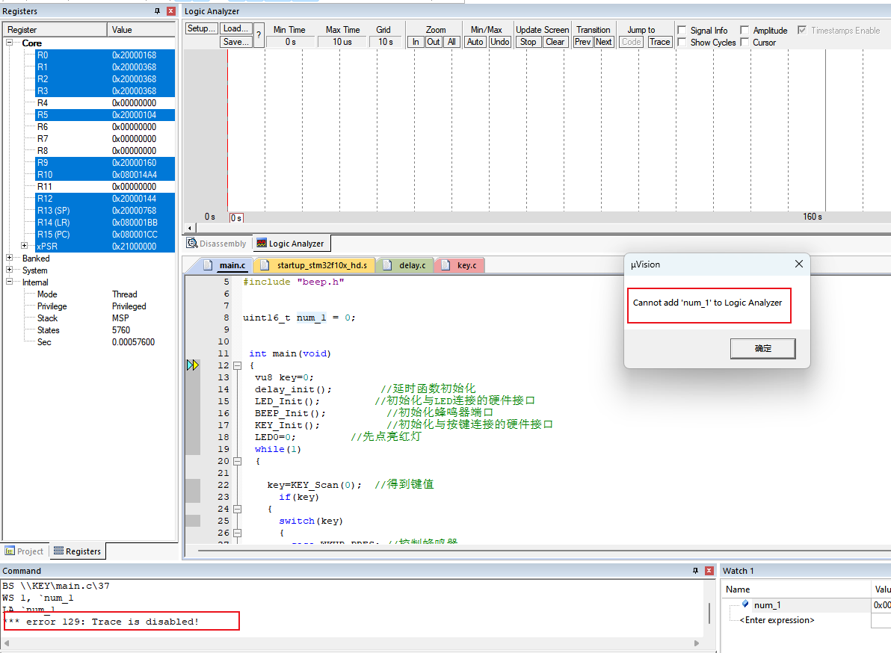Pin the Registers panel
The height and width of the screenshot is (653, 891).
pyautogui.click(x=157, y=11)
